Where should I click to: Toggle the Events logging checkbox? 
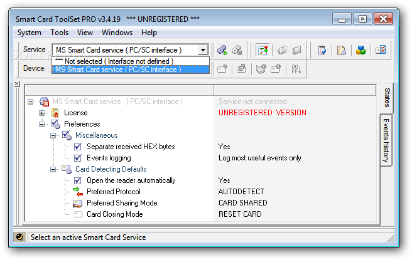click(x=78, y=158)
